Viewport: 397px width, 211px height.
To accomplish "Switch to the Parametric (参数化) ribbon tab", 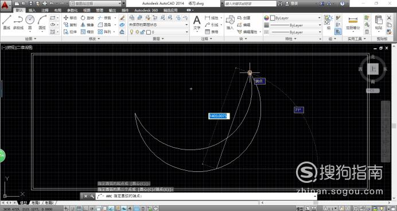I will [72, 10].
